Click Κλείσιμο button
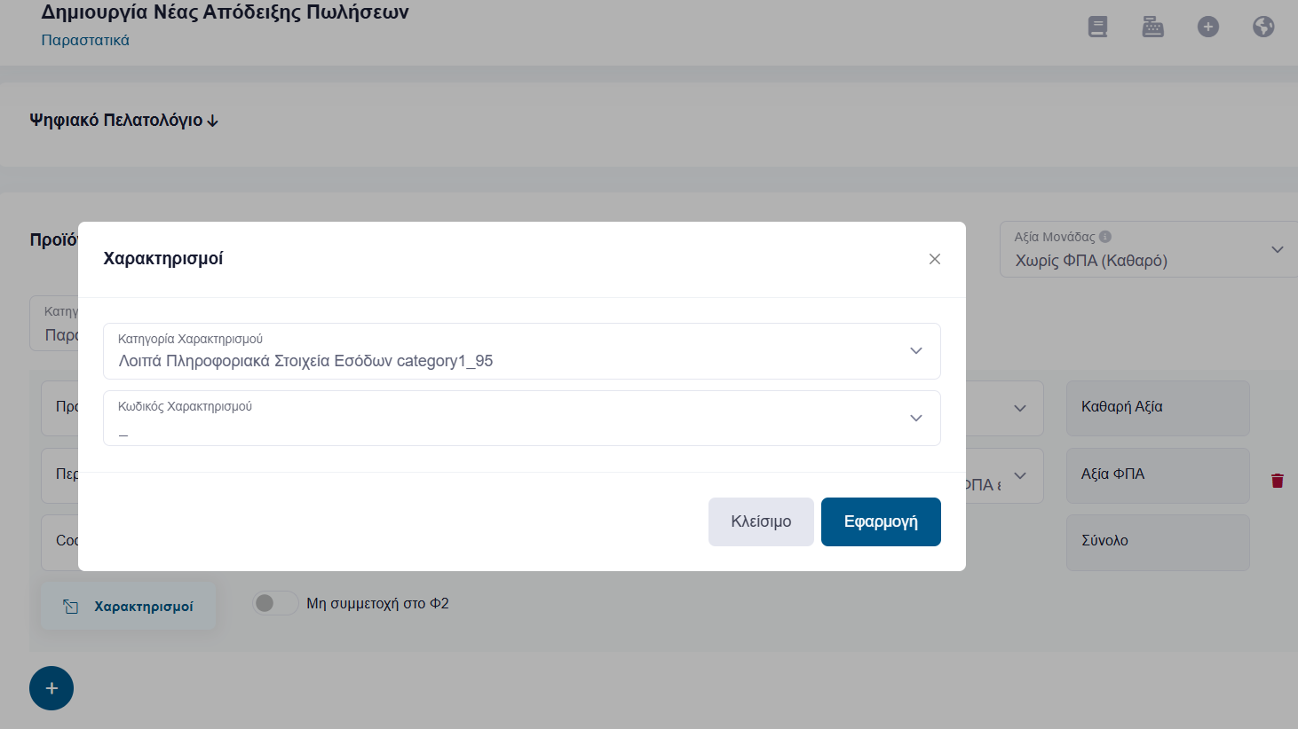The image size is (1298, 729). coord(761,521)
